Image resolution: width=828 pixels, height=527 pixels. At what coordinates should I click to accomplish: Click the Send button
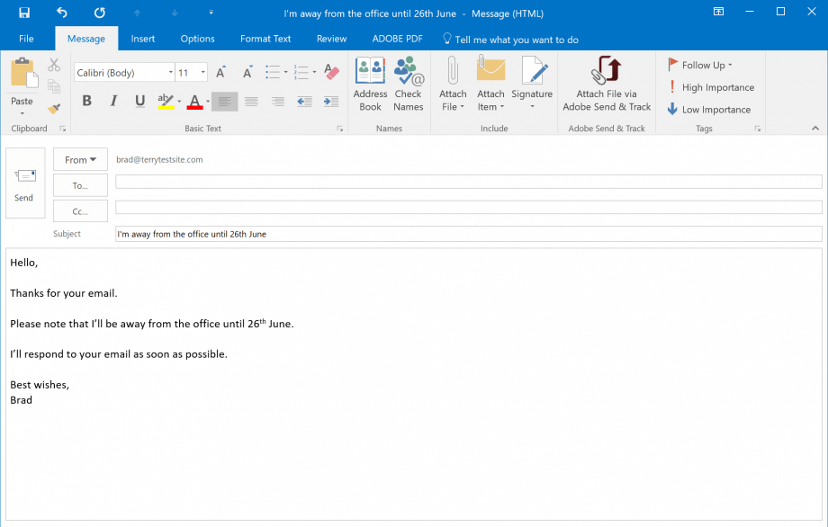pos(24,183)
